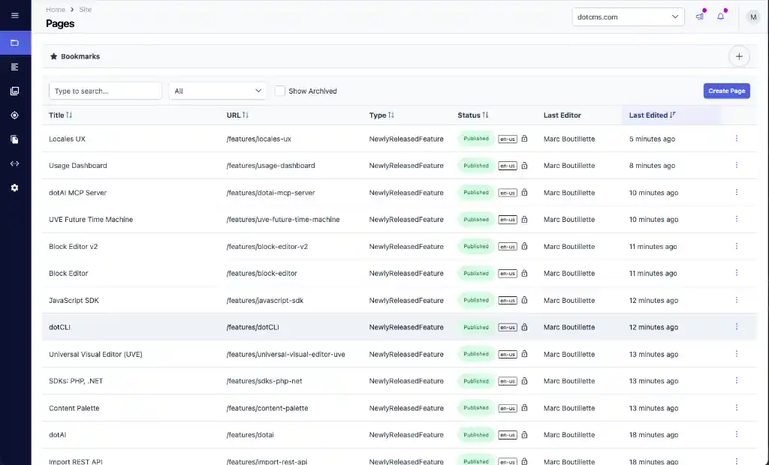Select the active folder sidebar menu item

click(x=15, y=43)
